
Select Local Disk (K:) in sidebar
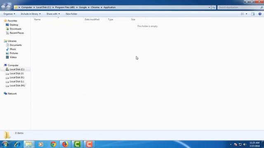point(17,77)
